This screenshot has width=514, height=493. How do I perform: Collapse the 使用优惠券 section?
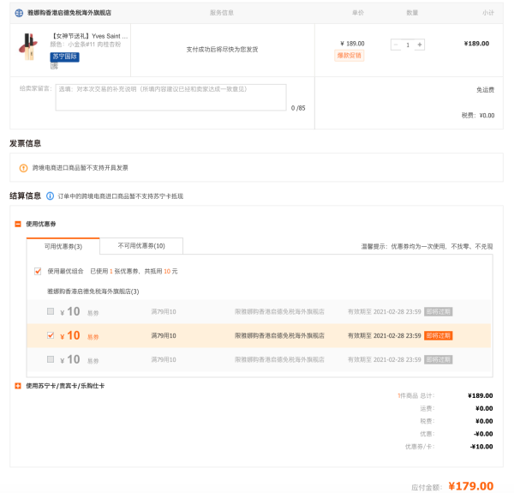(18, 224)
